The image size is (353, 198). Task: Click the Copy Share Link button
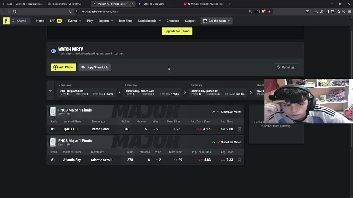[x=95, y=67]
